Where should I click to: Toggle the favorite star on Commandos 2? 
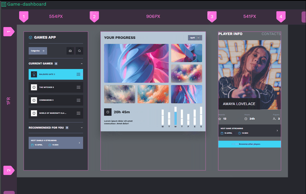coord(34,100)
